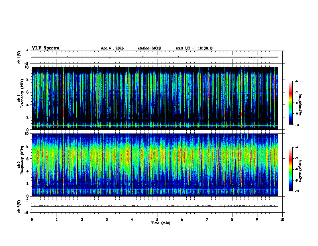Screen dimensions: 318x246
Task: Click the ch.2 spectrogram color scale bar
Action: (290, 169)
